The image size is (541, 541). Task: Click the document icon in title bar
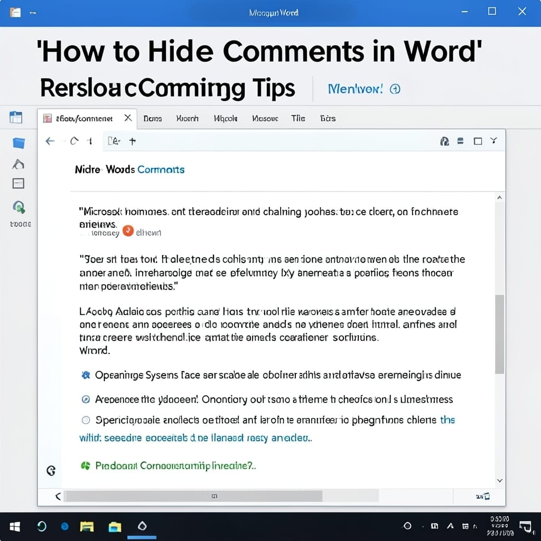click(15, 13)
